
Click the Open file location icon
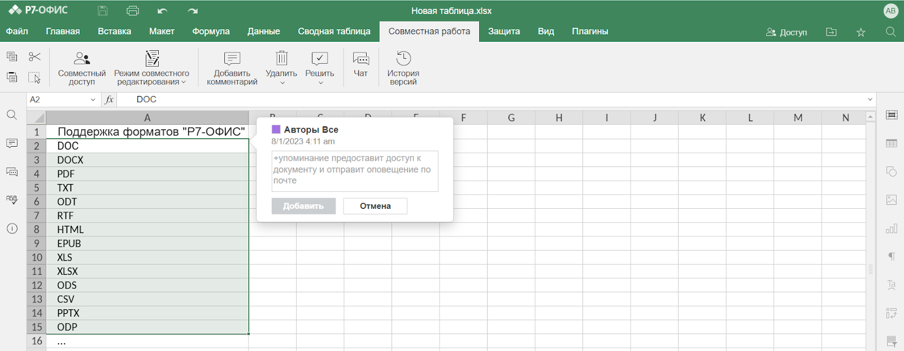(x=831, y=32)
